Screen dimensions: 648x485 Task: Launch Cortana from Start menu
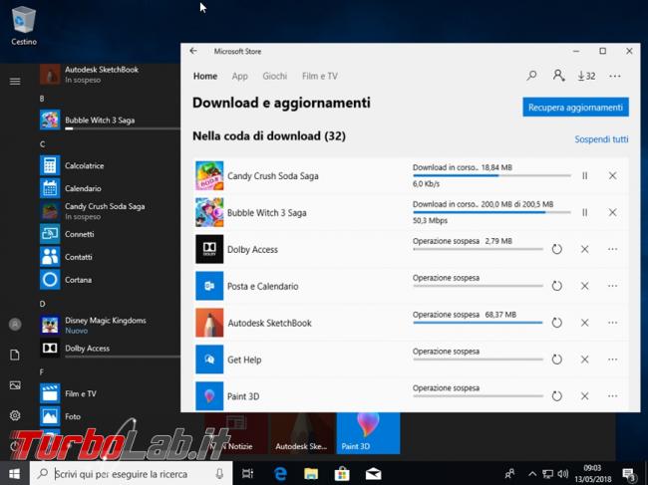[110, 280]
